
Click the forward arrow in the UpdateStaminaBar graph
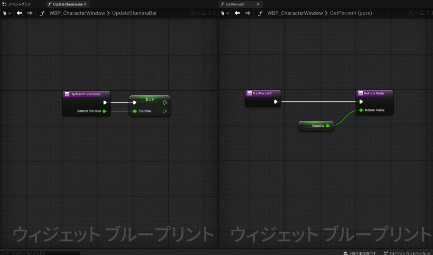coord(30,13)
